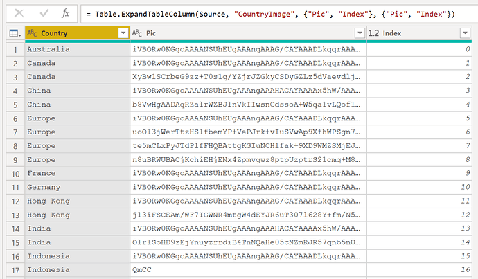Select the Pic cell starting with uoOl3jWerTtzHS

coord(248,132)
